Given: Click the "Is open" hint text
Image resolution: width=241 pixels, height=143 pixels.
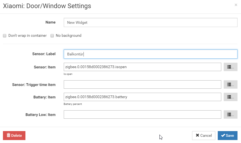Looking at the screenshot, I should [x=68, y=74].
